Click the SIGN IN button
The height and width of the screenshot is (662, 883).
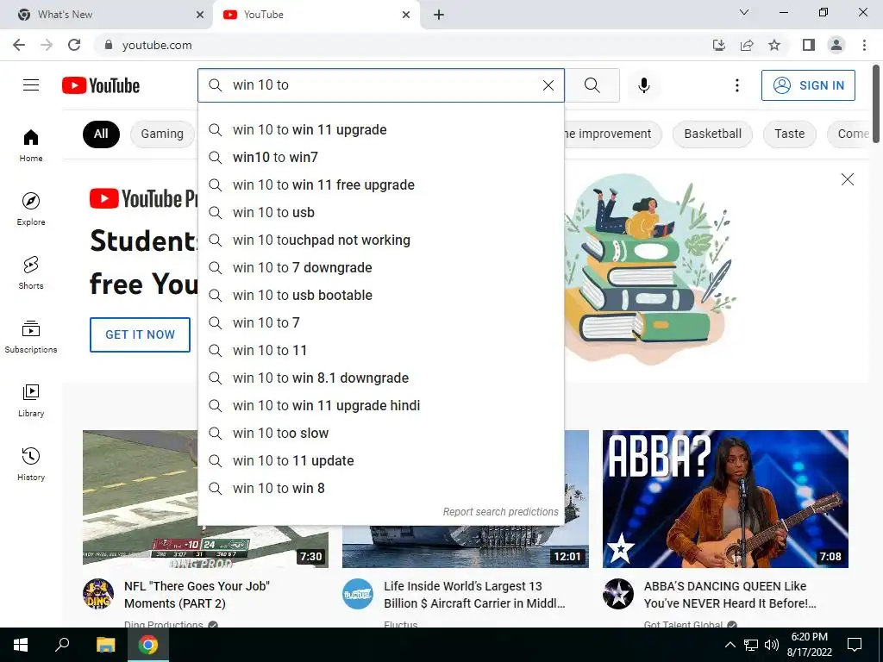click(808, 85)
